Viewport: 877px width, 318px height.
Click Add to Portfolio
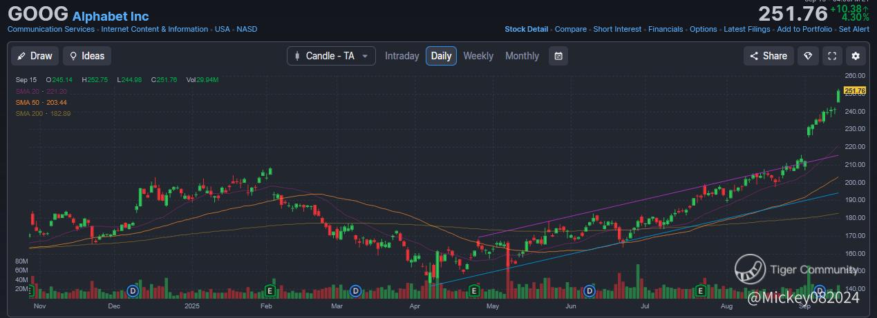tap(804, 29)
